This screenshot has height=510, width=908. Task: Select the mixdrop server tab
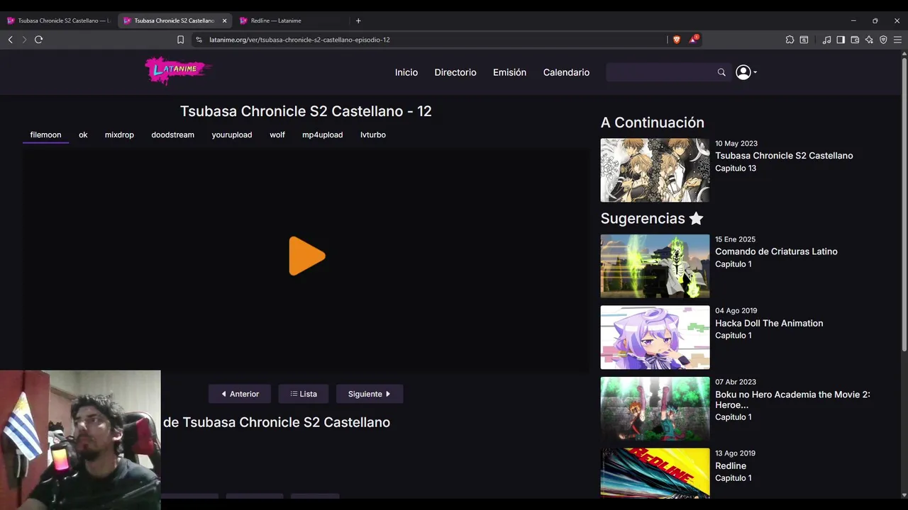coord(119,135)
